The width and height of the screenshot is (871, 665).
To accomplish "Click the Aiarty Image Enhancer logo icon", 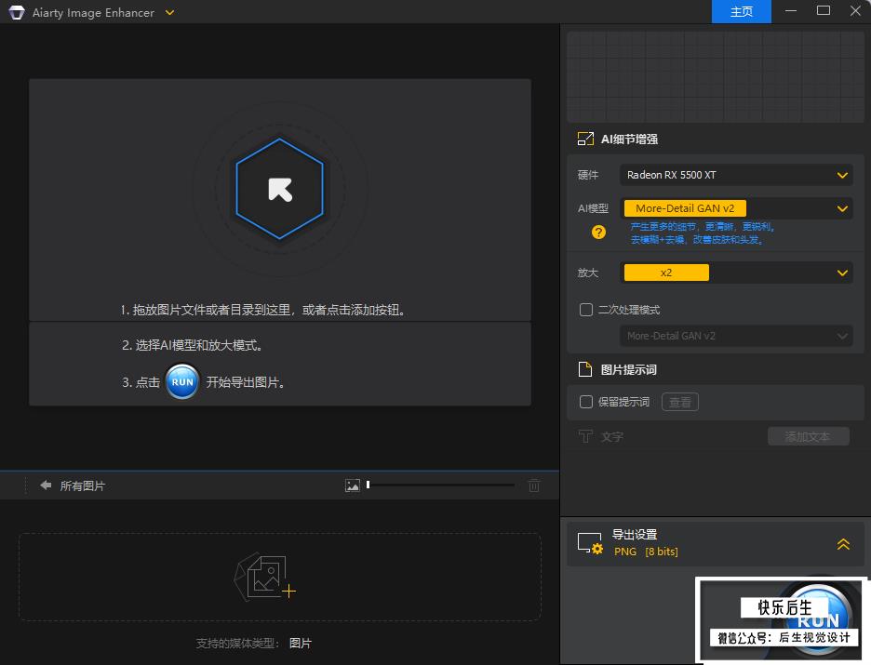I will pos(17,12).
